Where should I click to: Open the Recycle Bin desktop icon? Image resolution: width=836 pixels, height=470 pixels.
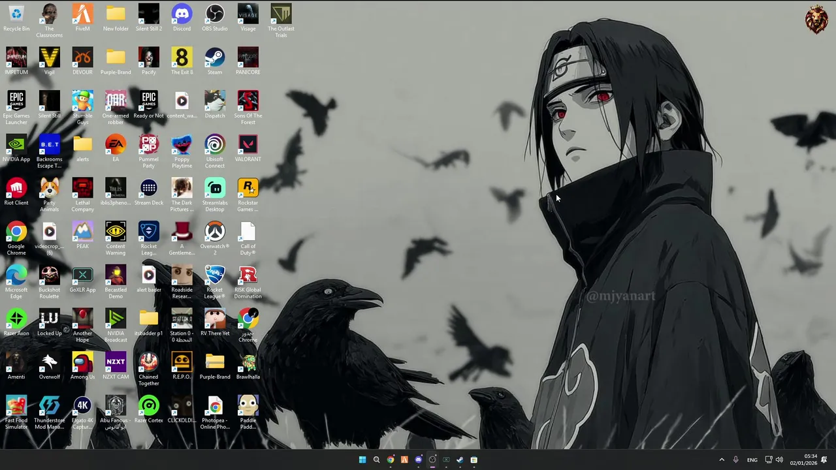(x=16, y=18)
